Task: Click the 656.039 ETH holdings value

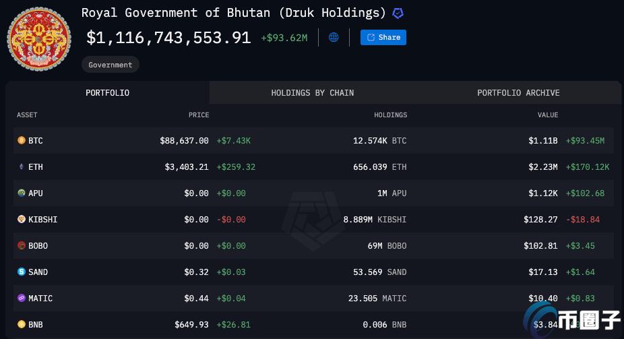Action: (379, 166)
